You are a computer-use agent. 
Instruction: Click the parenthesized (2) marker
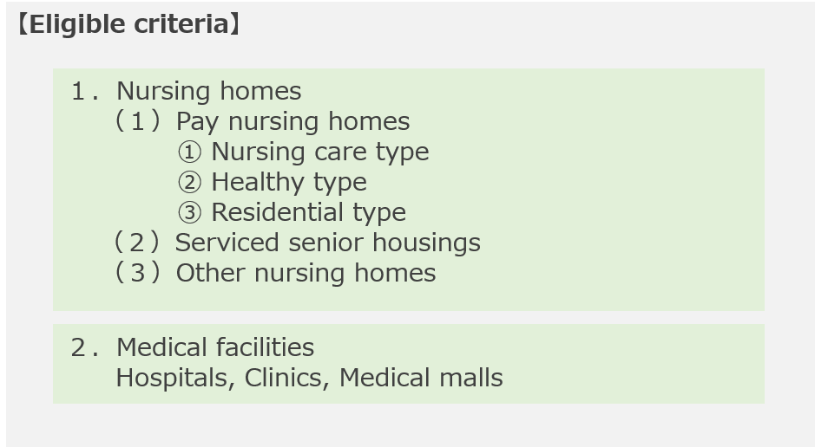coord(137,243)
